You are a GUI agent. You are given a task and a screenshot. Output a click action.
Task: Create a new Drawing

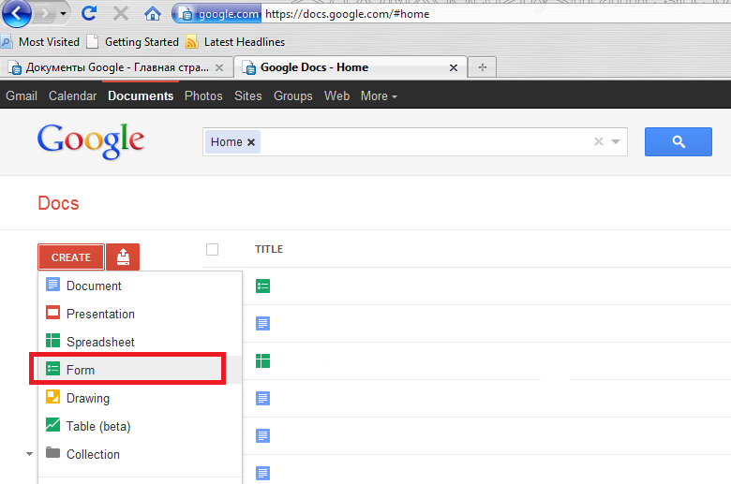point(140,398)
